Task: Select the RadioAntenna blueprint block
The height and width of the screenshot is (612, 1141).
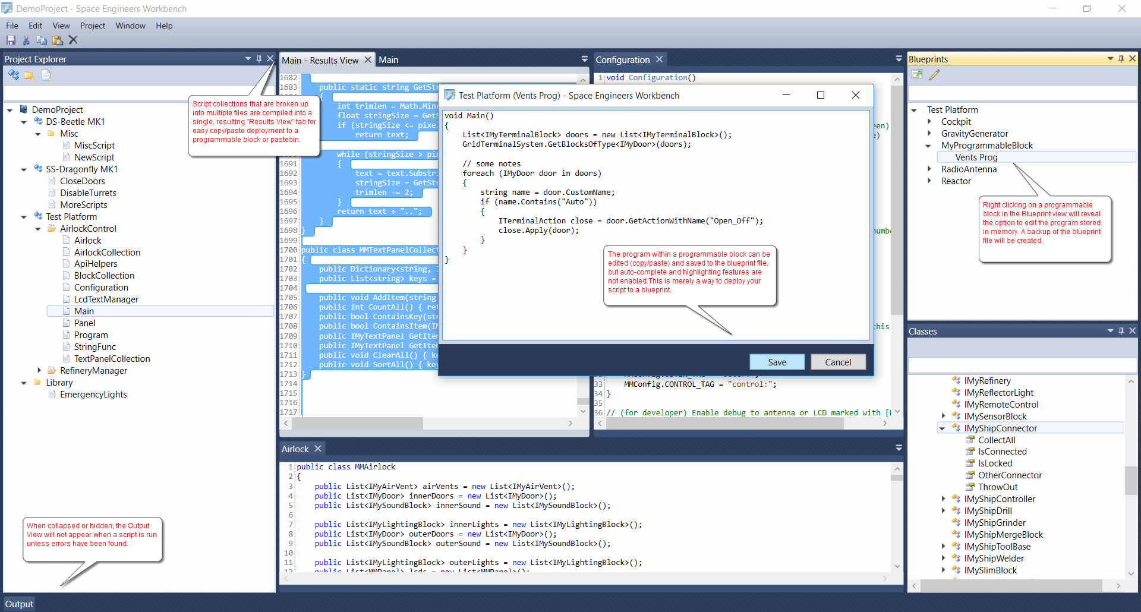Action: (x=969, y=169)
